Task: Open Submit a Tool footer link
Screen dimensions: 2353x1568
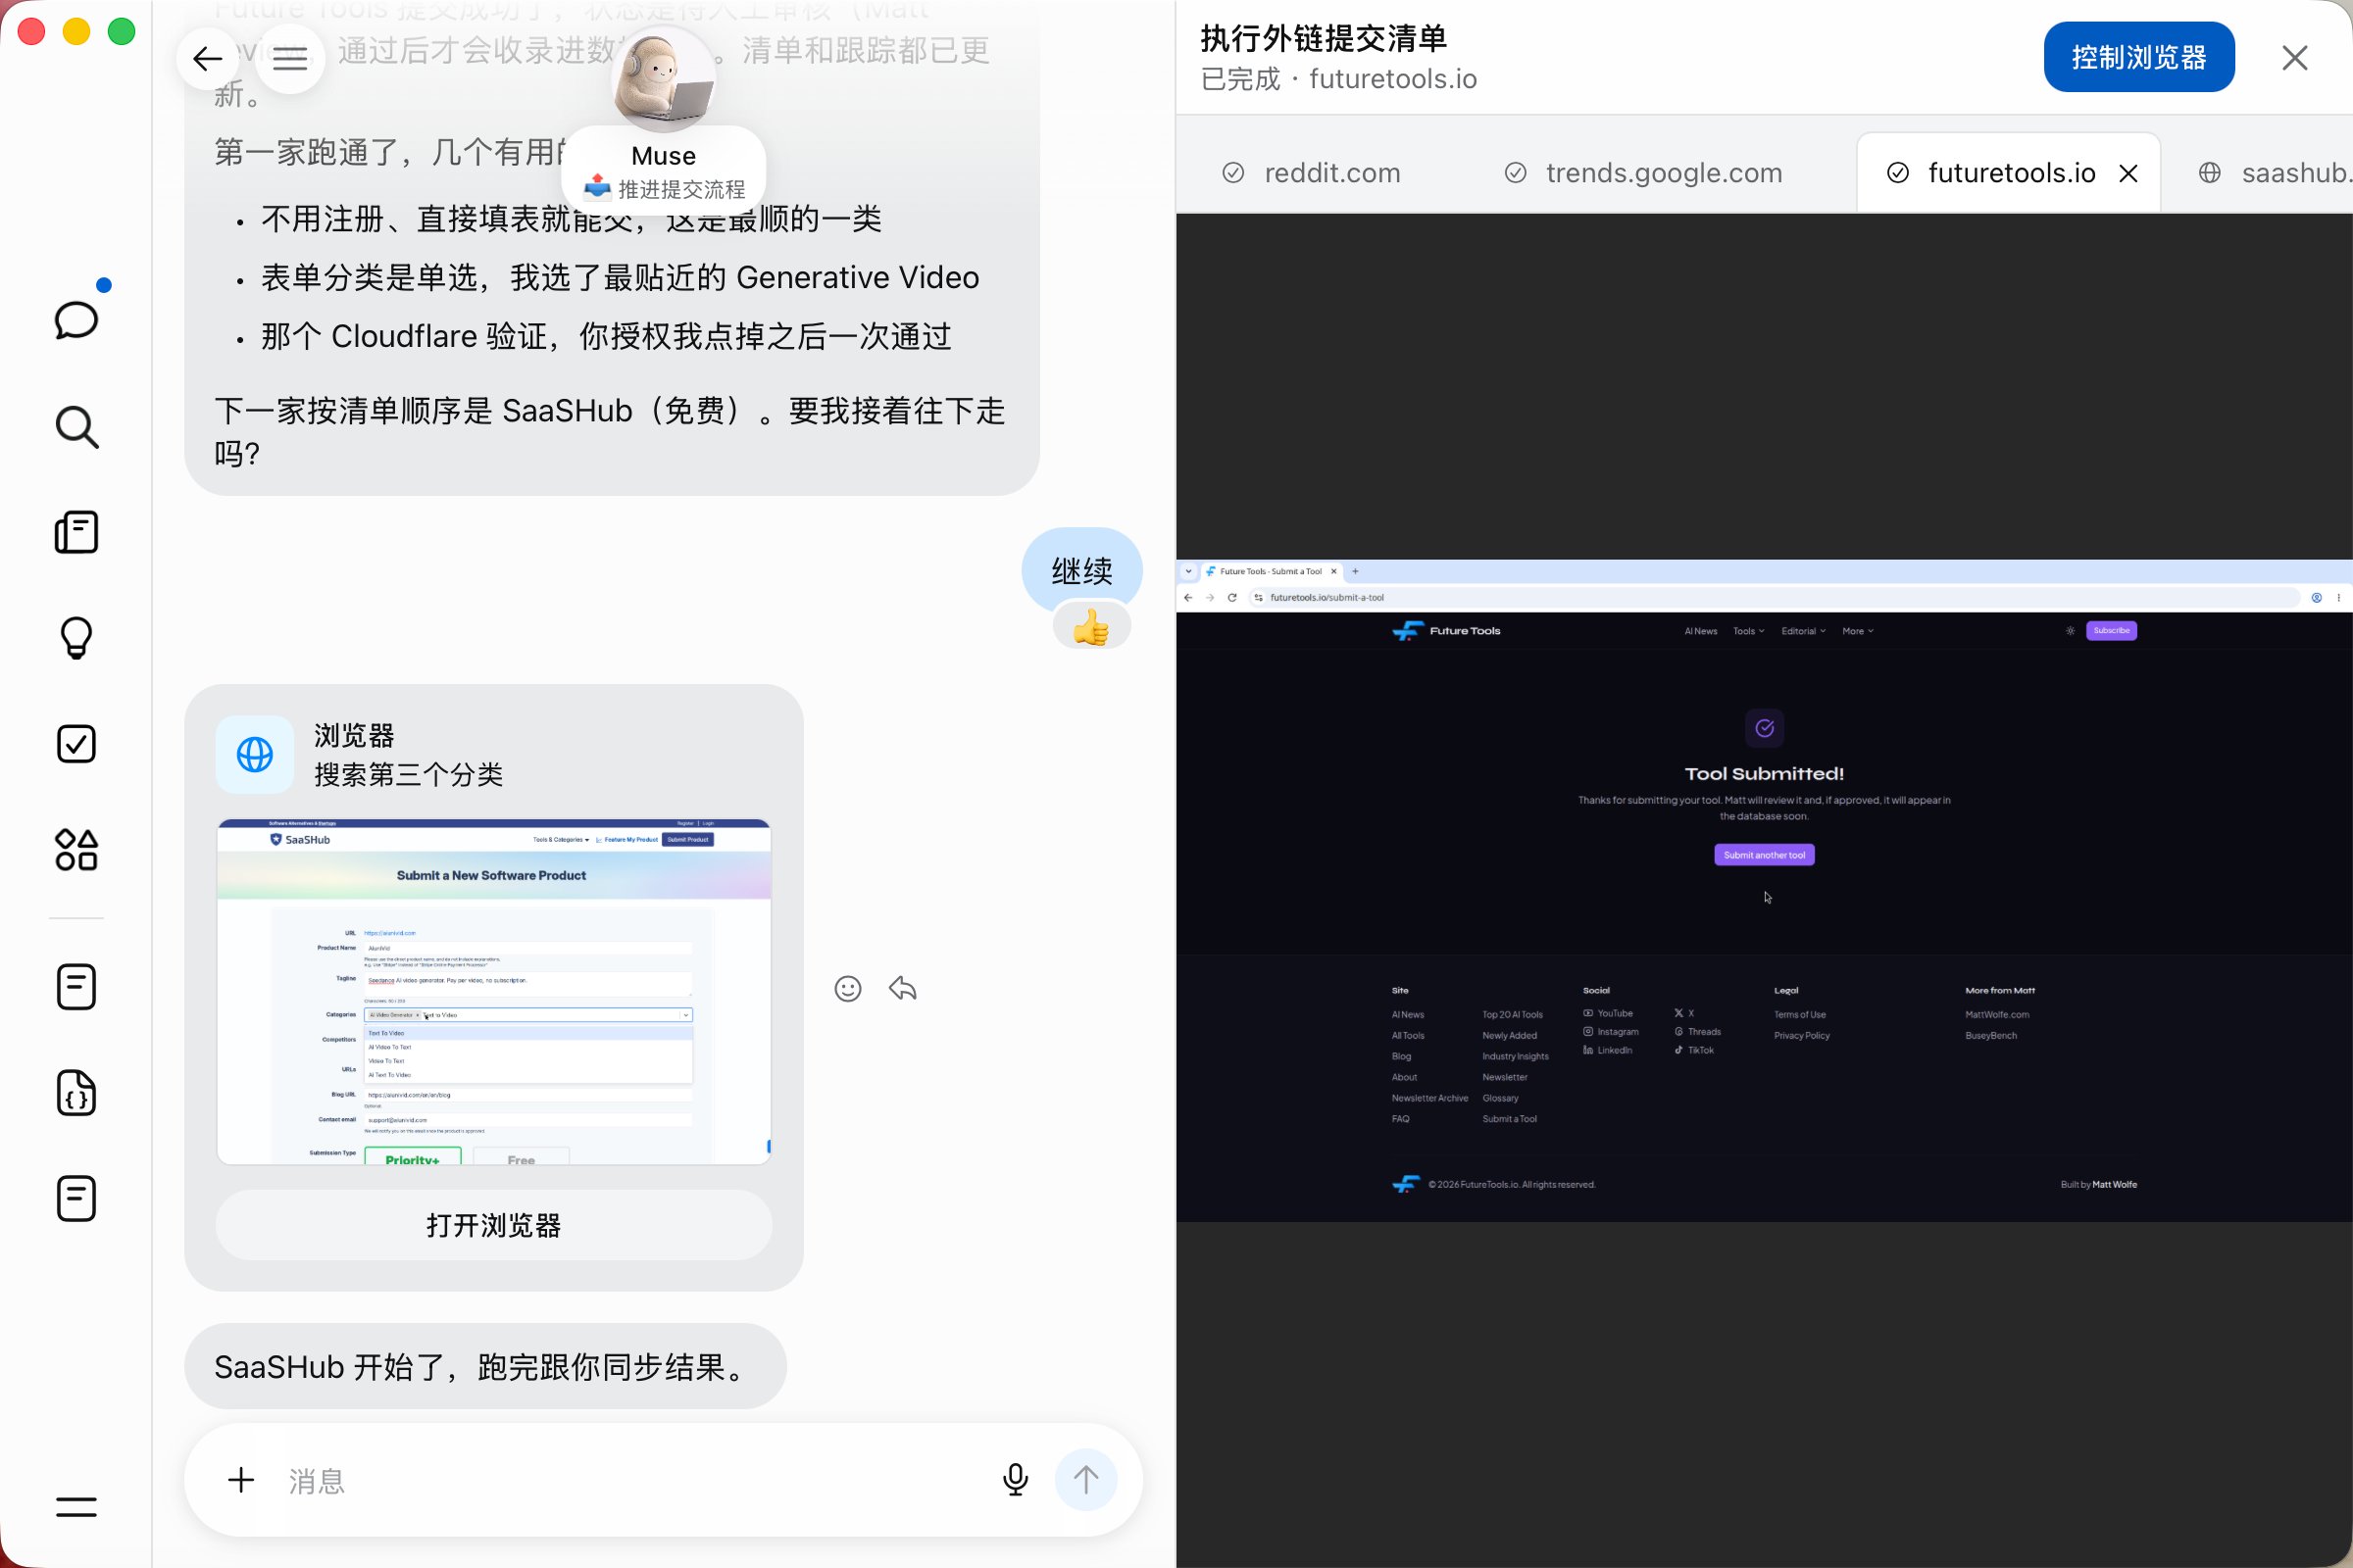Action: point(1509,1119)
